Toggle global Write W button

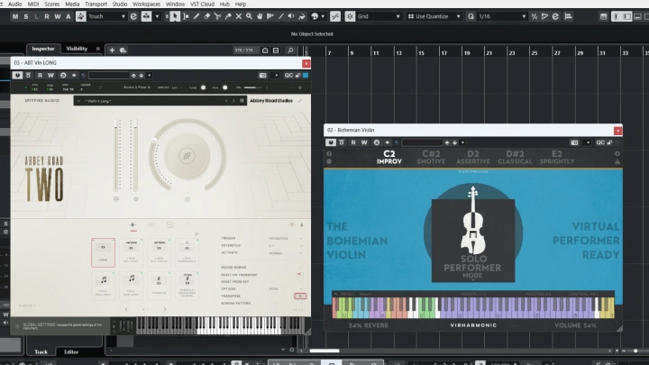click(57, 16)
